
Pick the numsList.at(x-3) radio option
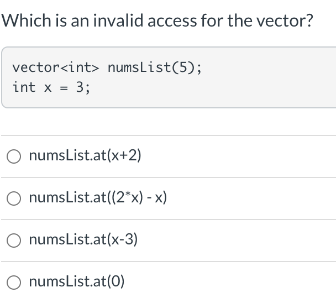[x=14, y=241]
